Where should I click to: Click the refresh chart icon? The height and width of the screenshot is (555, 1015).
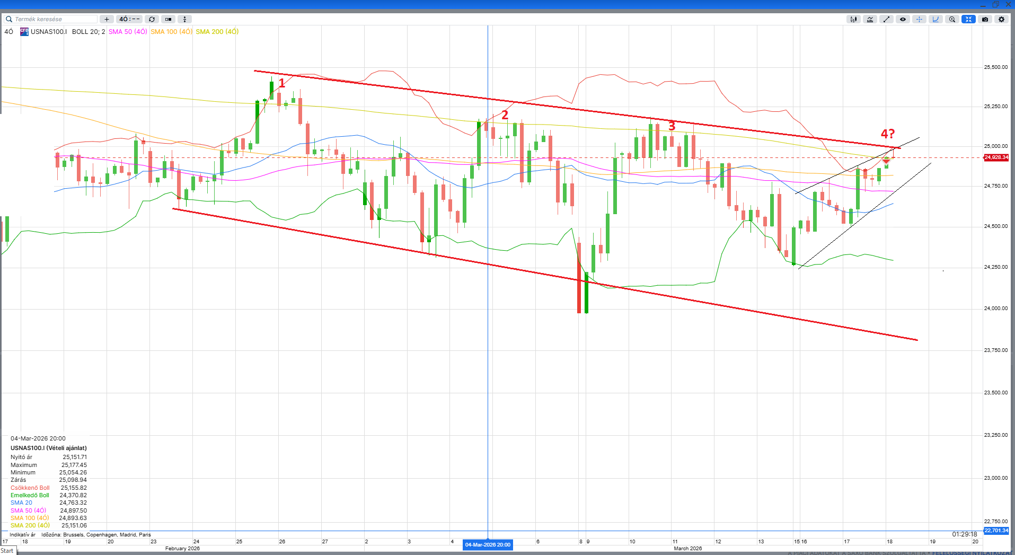click(152, 19)
